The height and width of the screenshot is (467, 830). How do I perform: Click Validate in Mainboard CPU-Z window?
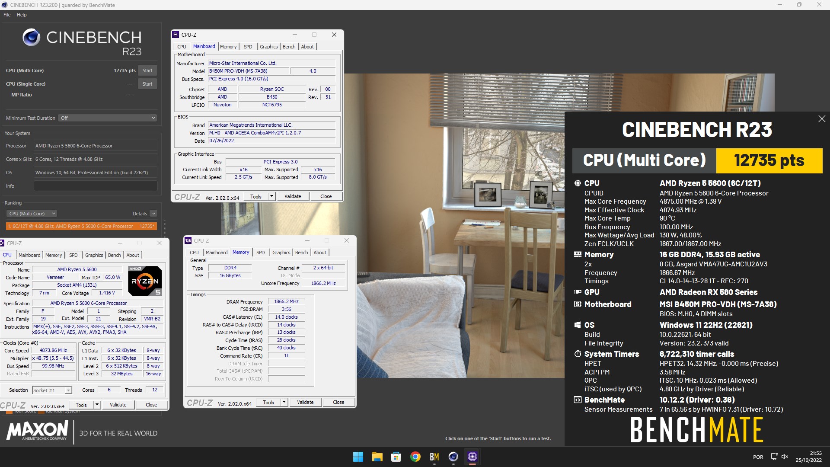293,196
